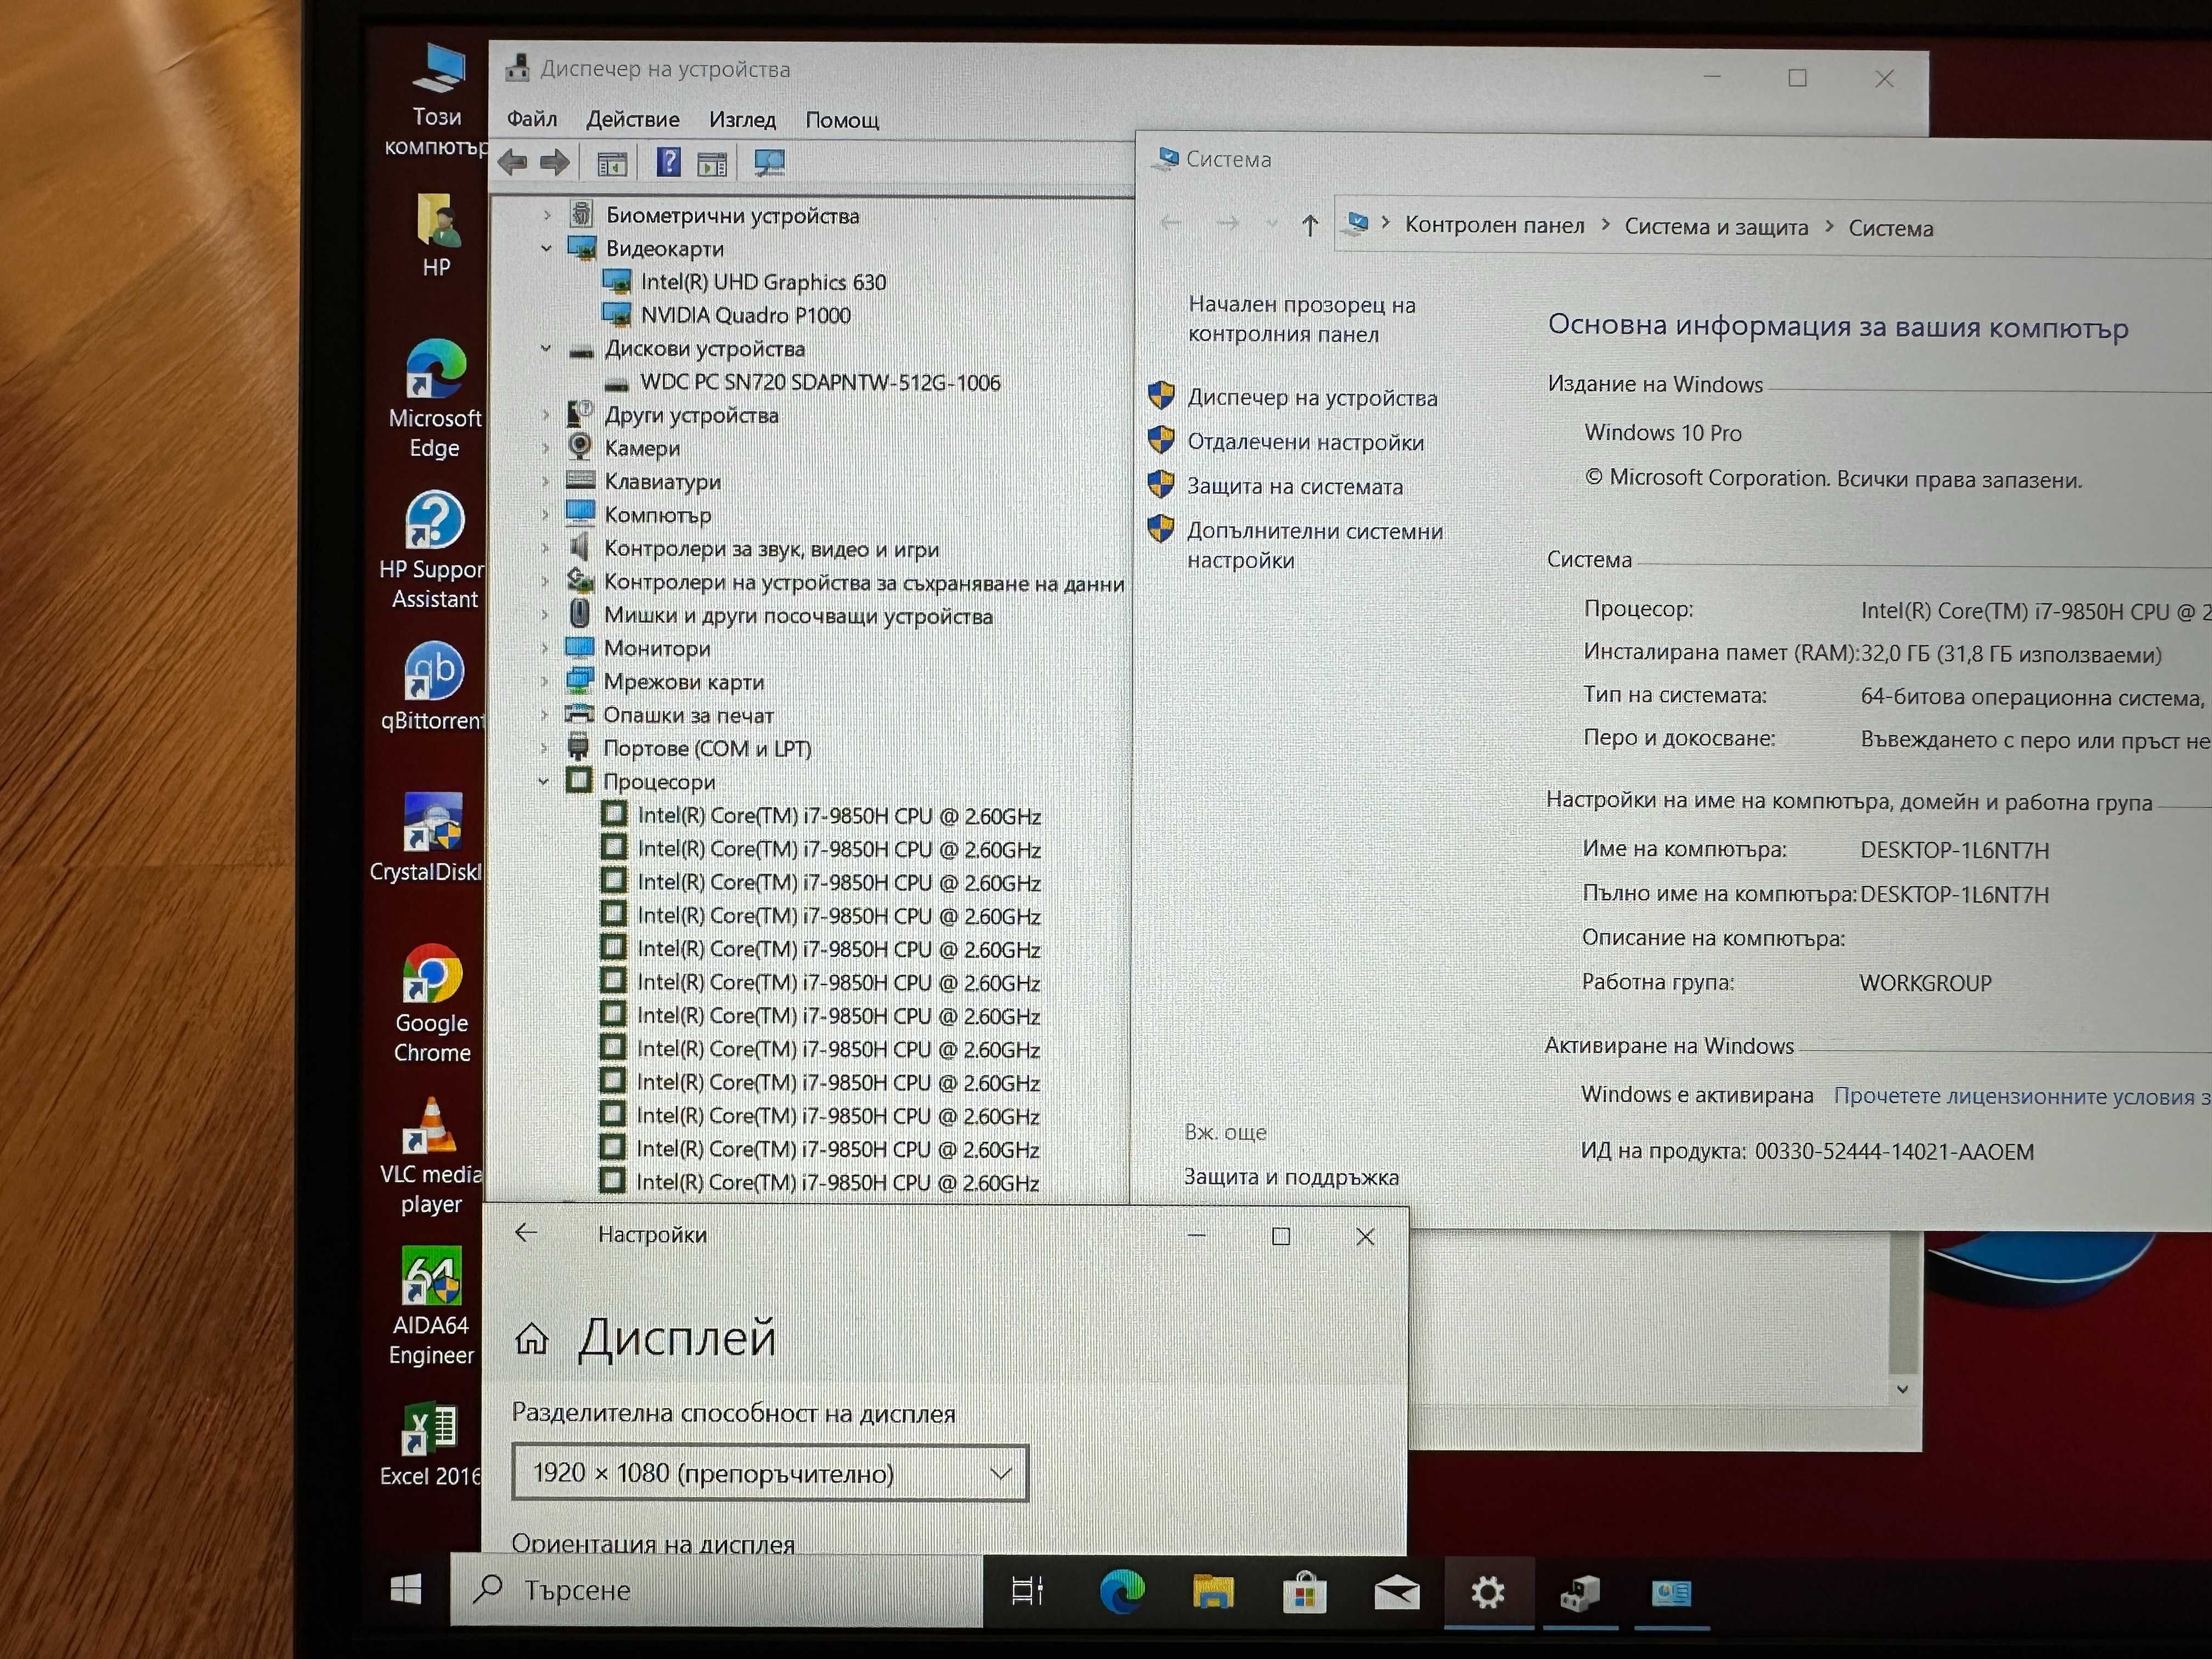Select NVIDIA Quadro P1000 device
Image resolution: width=2212 pixels, height=1659 pixels.
[x=745, y=315]
